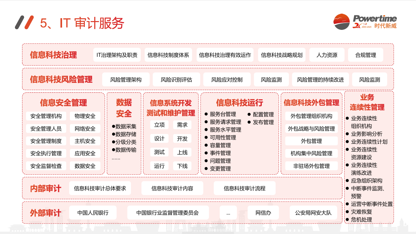Click the 网络安全 box
The width and height of the screenshot is (416, 234).
(85, 129)
